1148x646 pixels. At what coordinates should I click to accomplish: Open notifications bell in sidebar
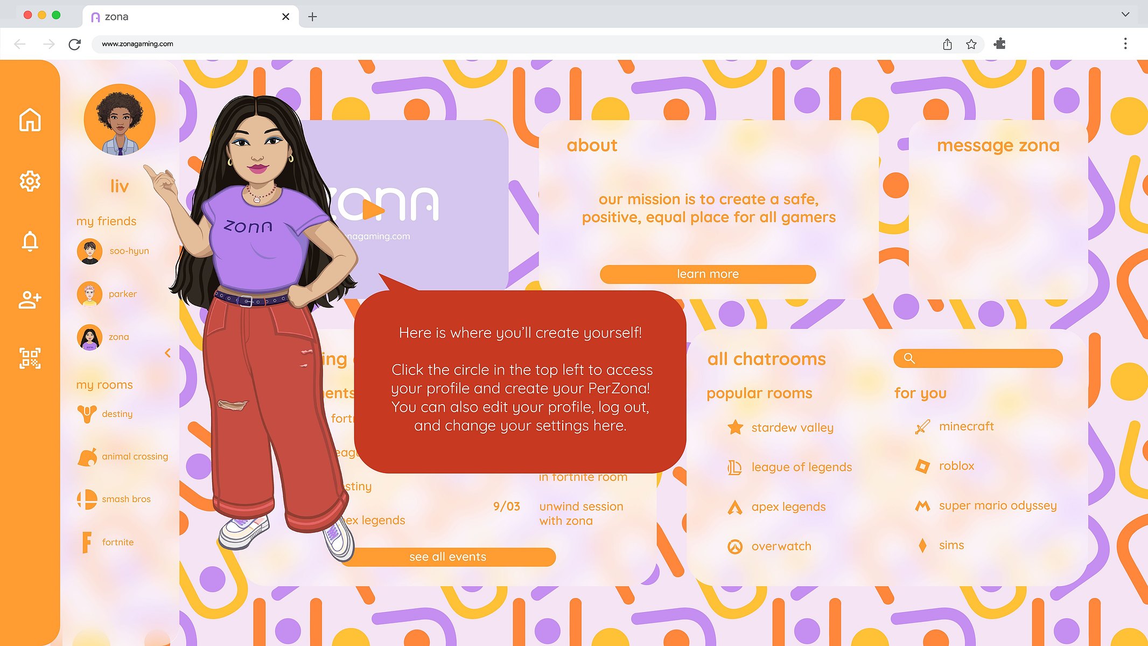(30, 241)
